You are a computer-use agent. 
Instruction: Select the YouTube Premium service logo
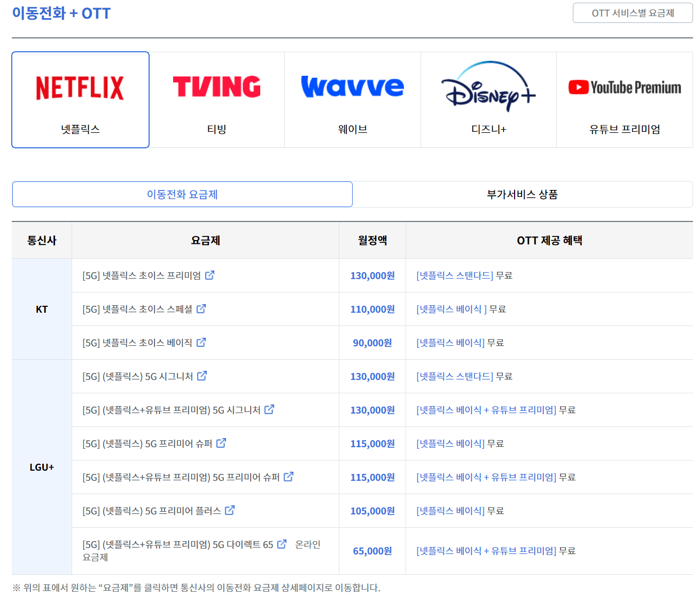(x=625, y=86)
